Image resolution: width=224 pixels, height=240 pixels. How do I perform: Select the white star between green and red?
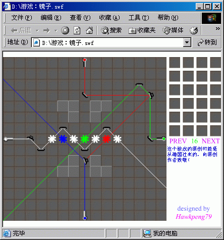[x=95, y=139]
